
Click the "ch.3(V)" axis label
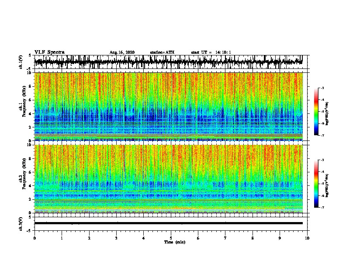pyautogui.click(x=21, y=224)
